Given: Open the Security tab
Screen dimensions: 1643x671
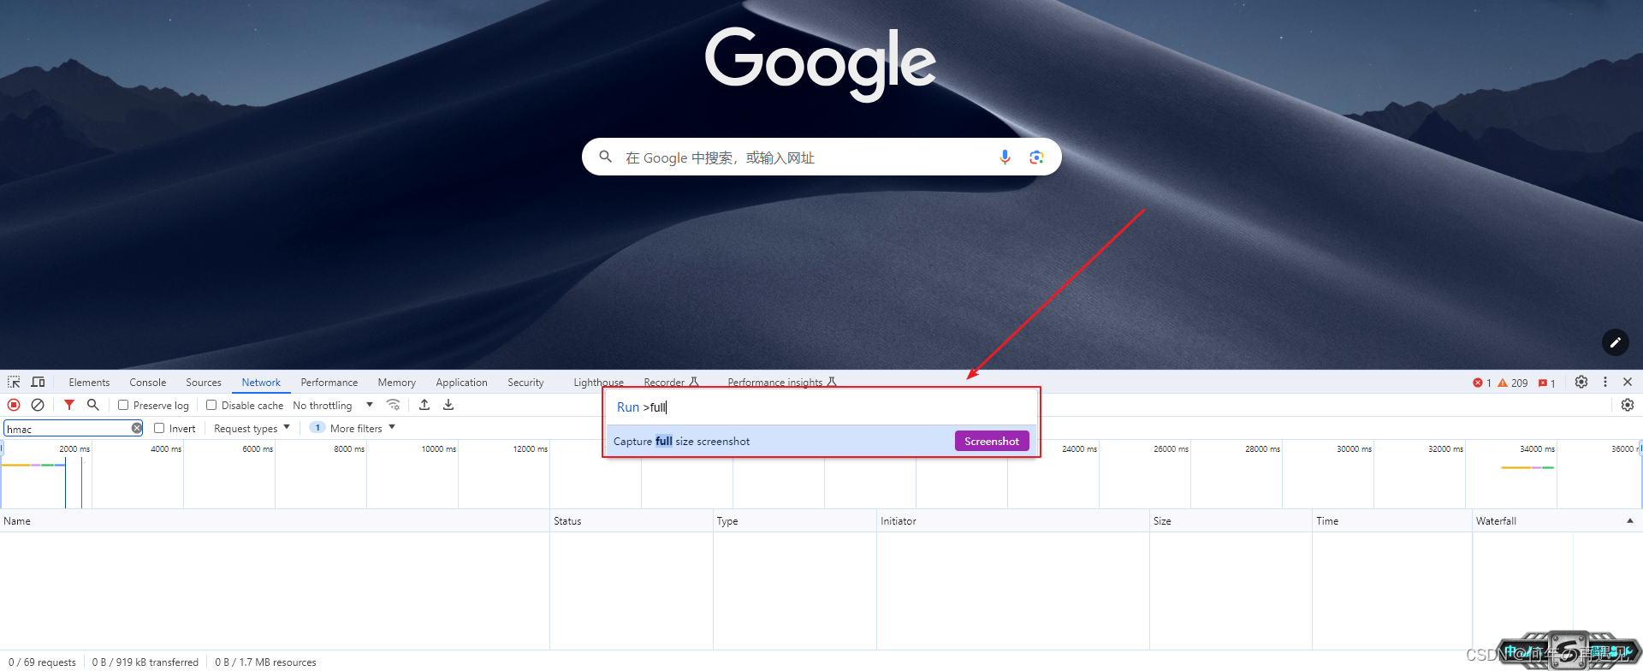Looking at the screenshot, I should coord(525,383).
